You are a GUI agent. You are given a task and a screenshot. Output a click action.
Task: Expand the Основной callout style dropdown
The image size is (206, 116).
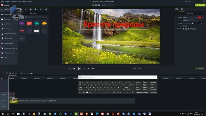(x=35, y=17)
